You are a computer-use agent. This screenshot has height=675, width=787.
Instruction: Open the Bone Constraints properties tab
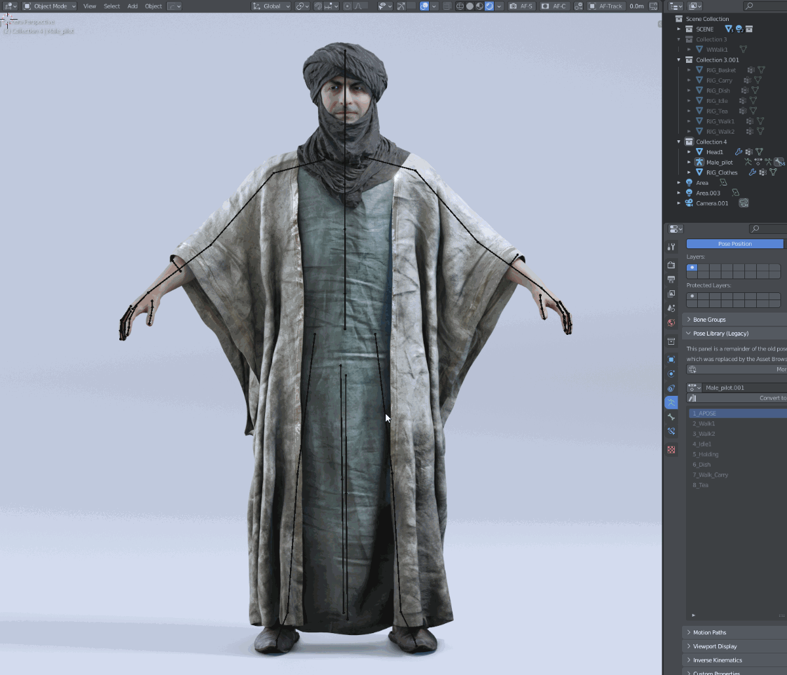click(x=671, y=431)
